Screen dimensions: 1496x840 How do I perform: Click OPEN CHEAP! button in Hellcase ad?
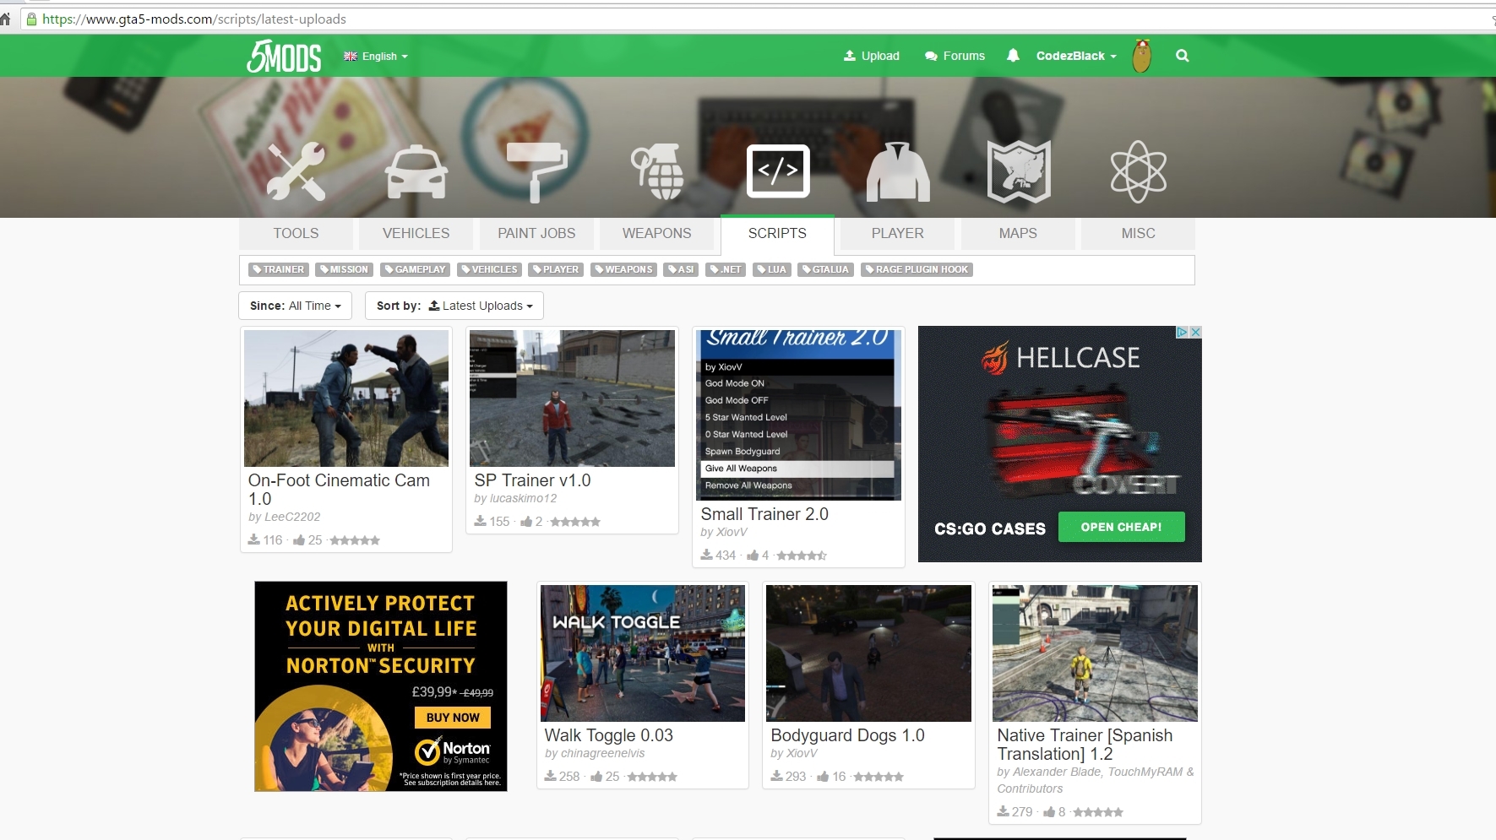[x=1121, y=527]
